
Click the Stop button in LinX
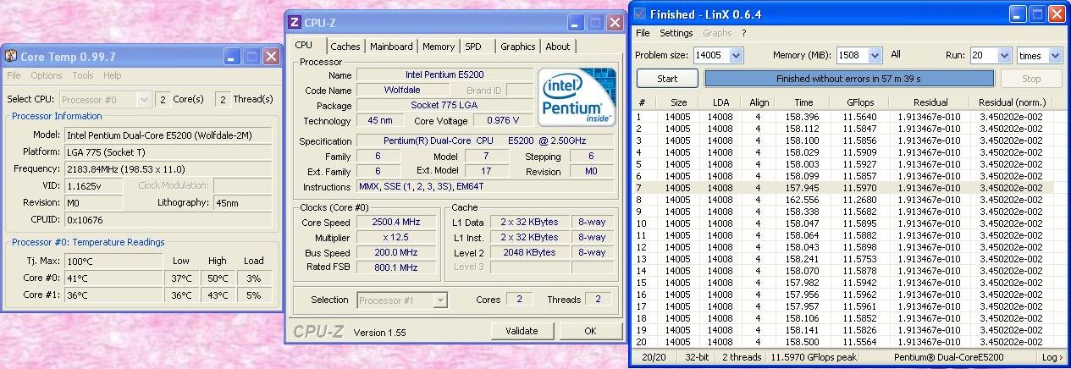pyautogui.click(x=1031, y=79)
